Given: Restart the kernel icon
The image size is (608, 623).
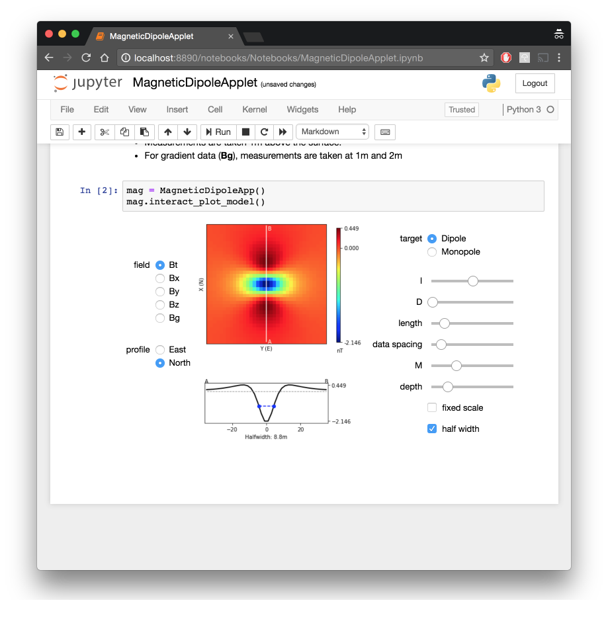Looking at the screenshot, I should (264, 132).
